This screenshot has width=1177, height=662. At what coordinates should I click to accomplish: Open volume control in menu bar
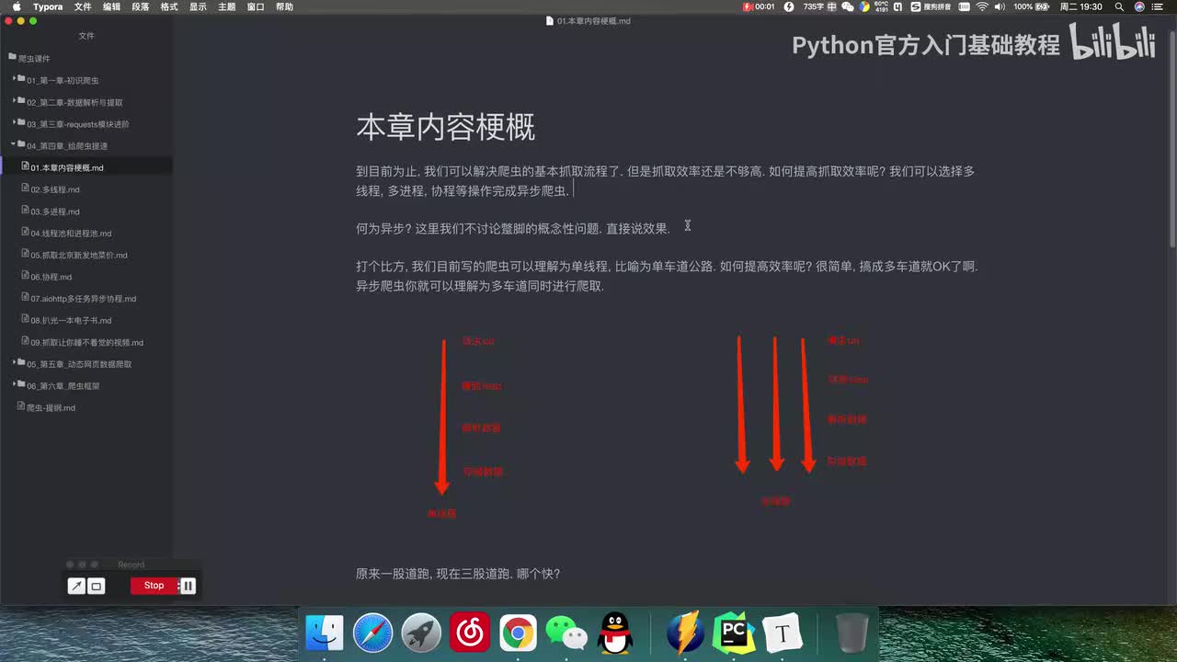pos(1001,6)
